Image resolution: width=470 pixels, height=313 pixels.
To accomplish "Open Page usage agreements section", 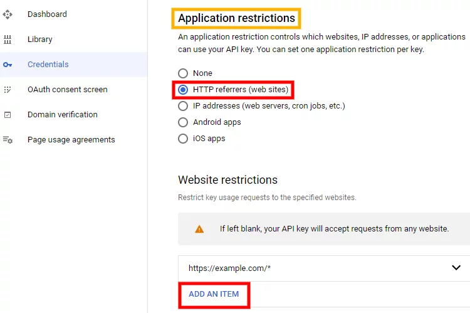I will click(x=71, y=140).
